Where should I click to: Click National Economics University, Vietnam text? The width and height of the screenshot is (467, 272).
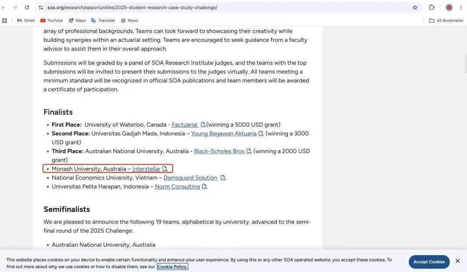coord(105,178)
